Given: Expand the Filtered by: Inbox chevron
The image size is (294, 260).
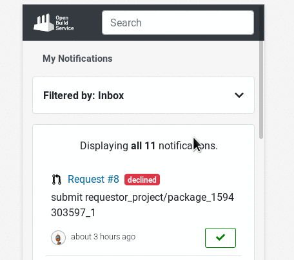Looking at the screenshot, I should coord(239,95).
